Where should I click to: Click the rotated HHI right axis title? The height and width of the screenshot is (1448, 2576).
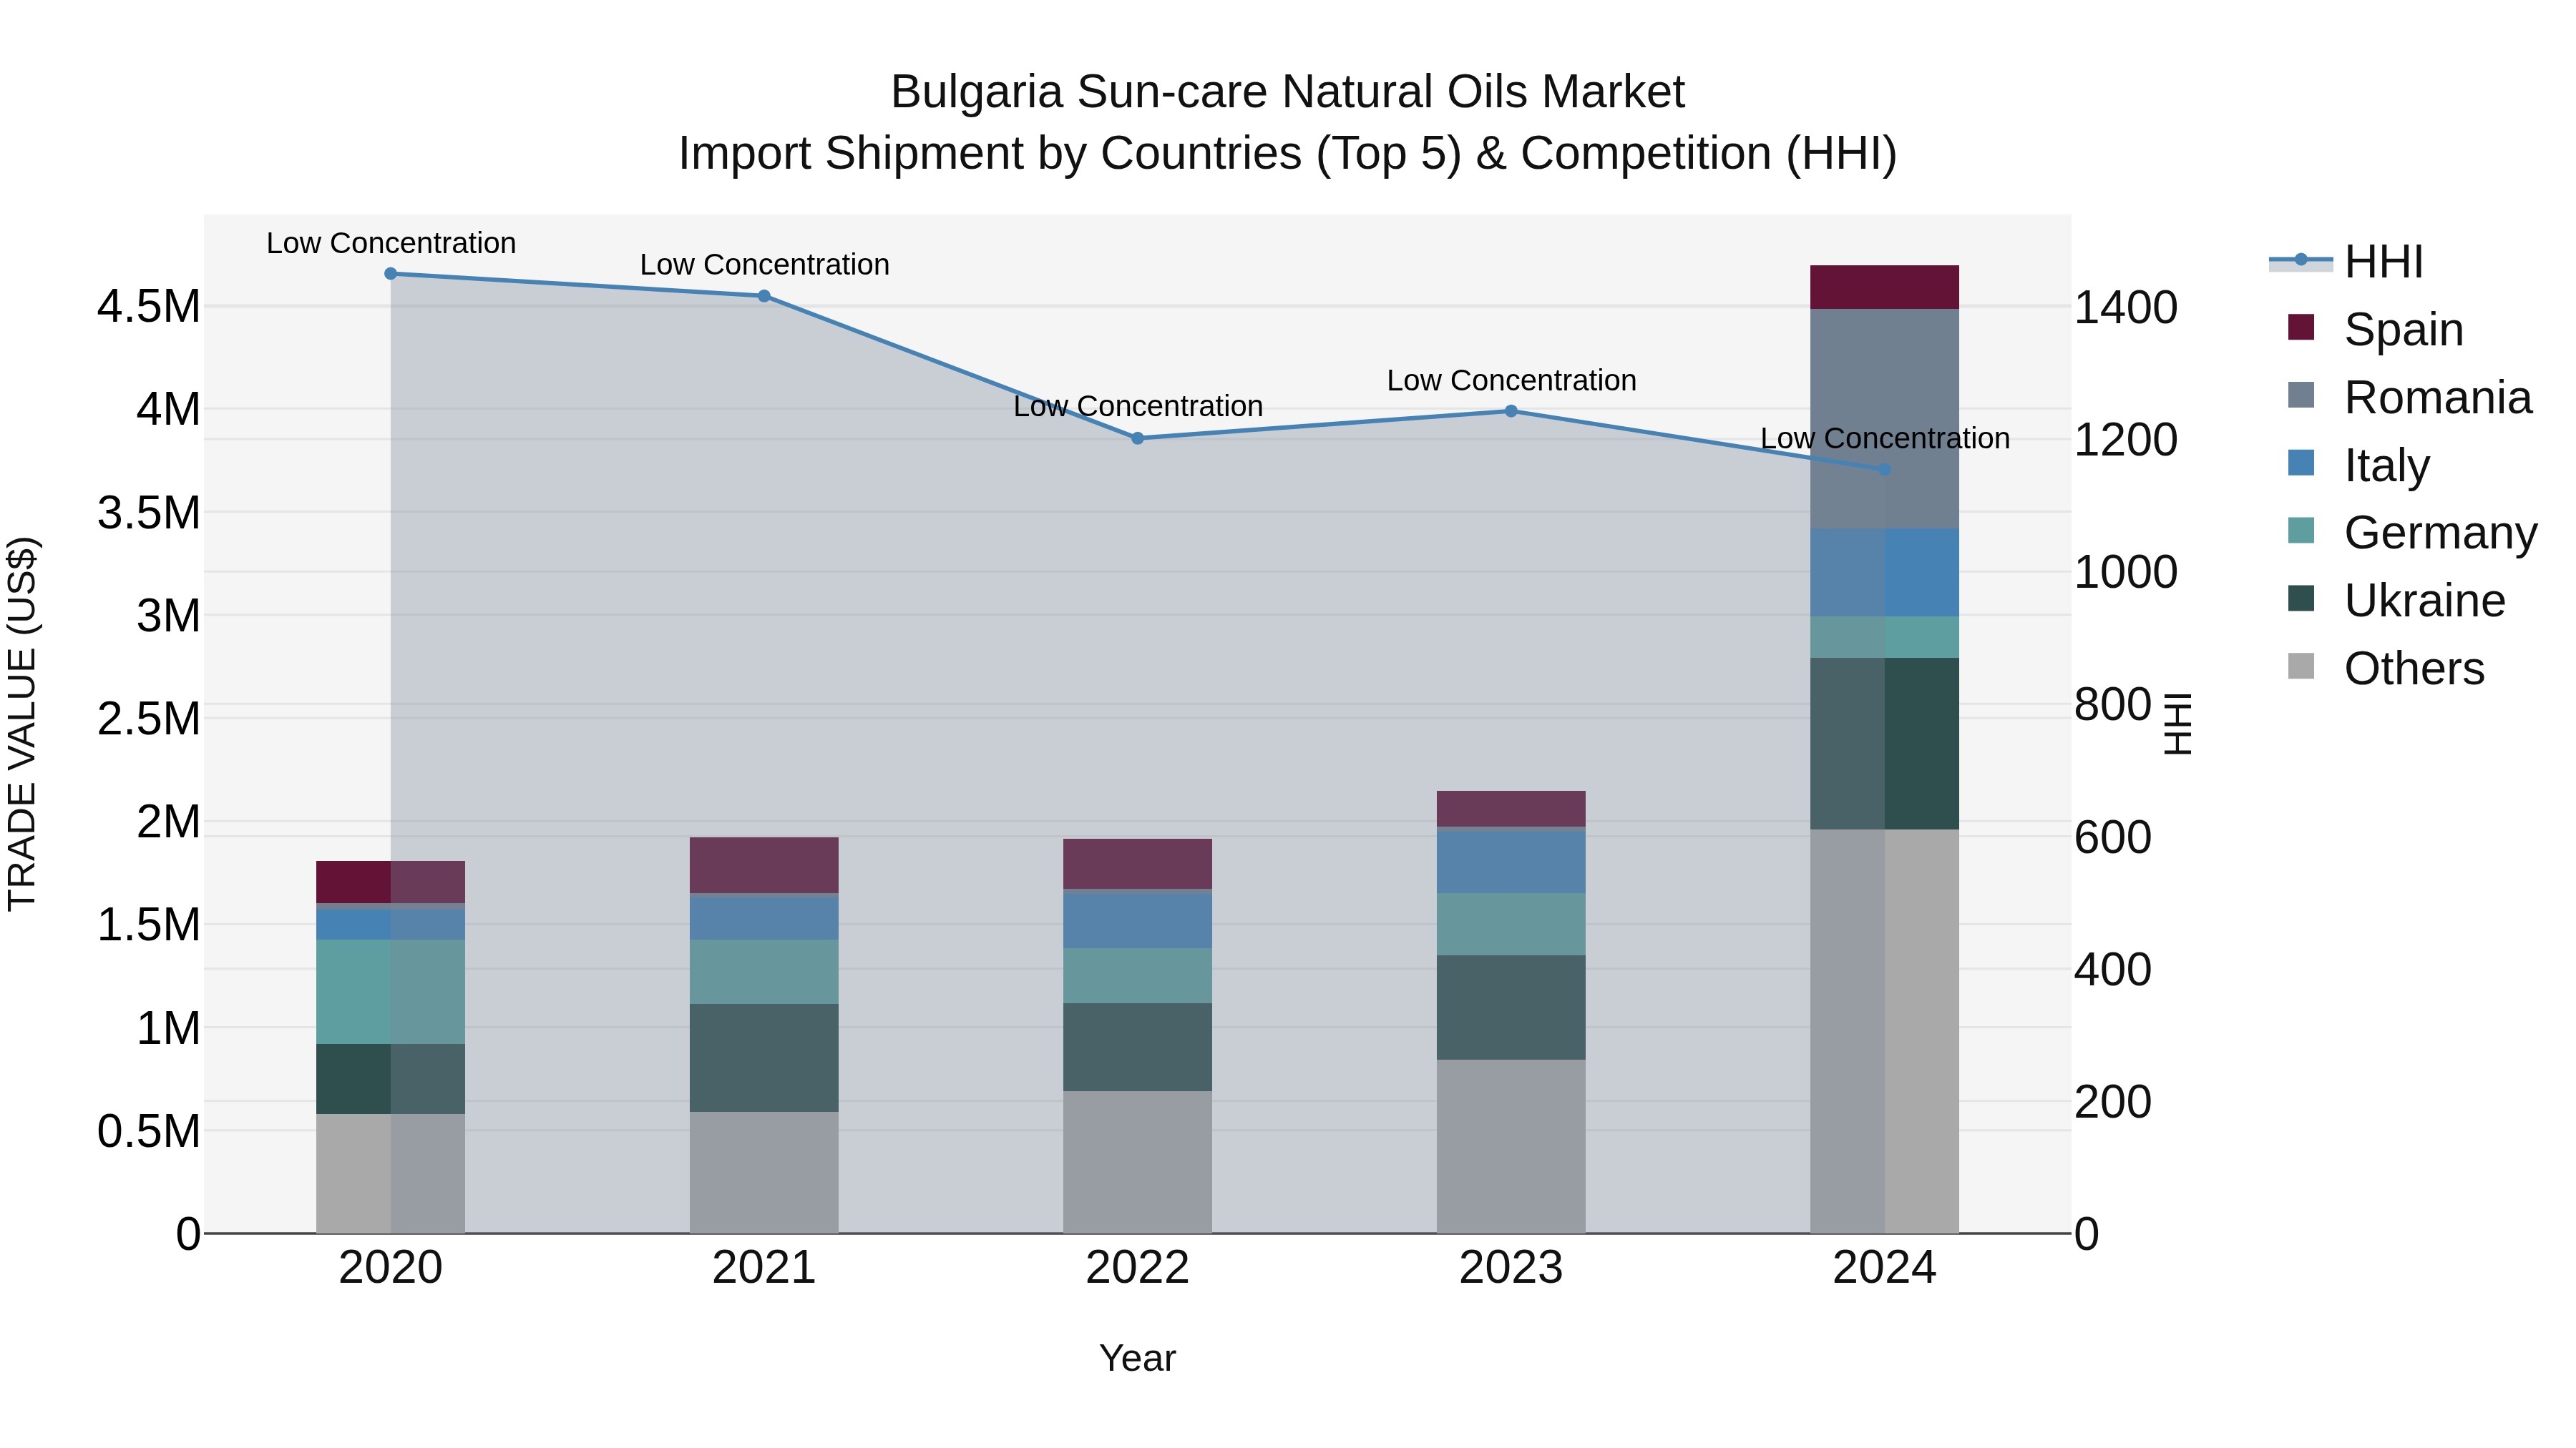(2178, 724)
